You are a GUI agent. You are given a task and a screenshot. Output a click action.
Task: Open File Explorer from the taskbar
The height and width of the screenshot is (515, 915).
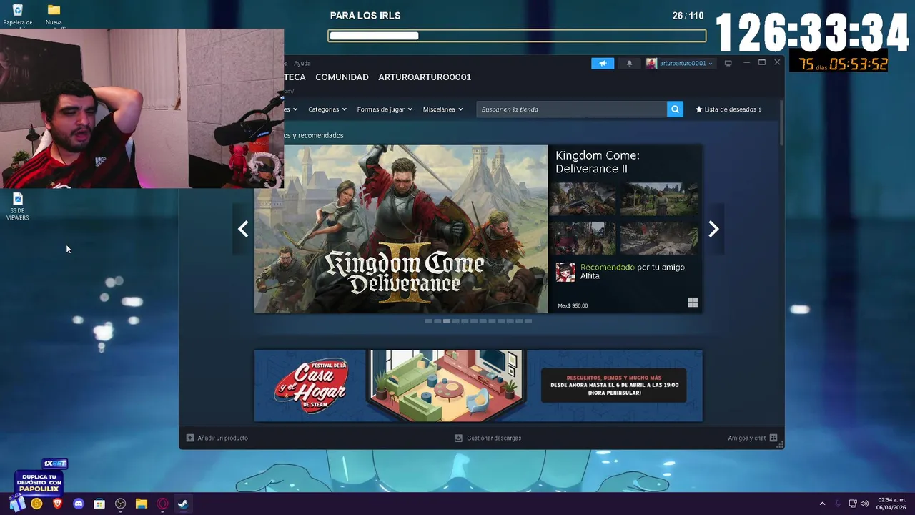[x=142, y=504]
